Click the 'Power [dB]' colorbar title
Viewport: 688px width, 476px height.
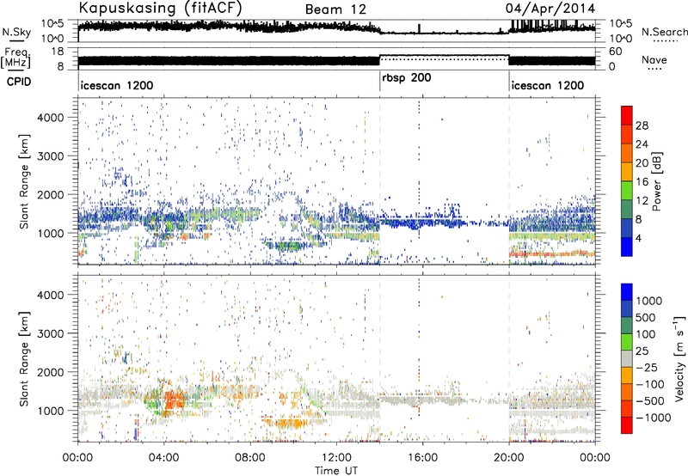click(656, 181)
